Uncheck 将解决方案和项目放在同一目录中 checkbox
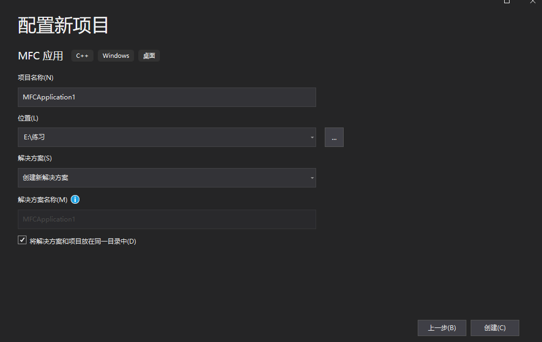 (x=22, y=240)
